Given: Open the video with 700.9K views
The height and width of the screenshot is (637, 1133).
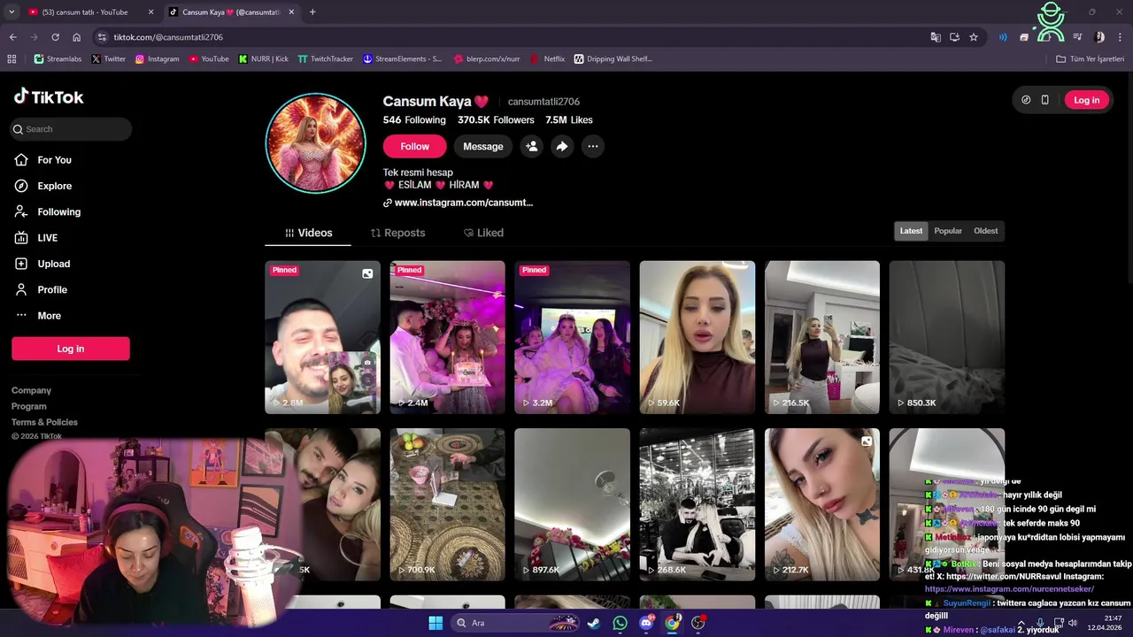Looking at the screenshot, I should coord(447,504).
